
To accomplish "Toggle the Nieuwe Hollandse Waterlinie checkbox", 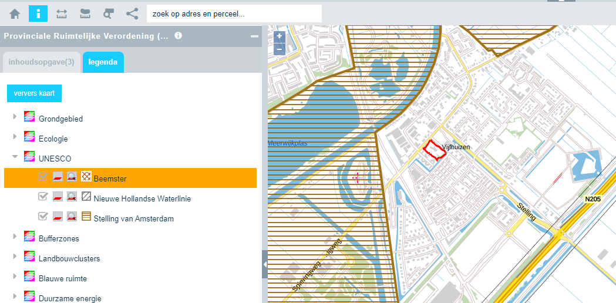I will (43, 197).
